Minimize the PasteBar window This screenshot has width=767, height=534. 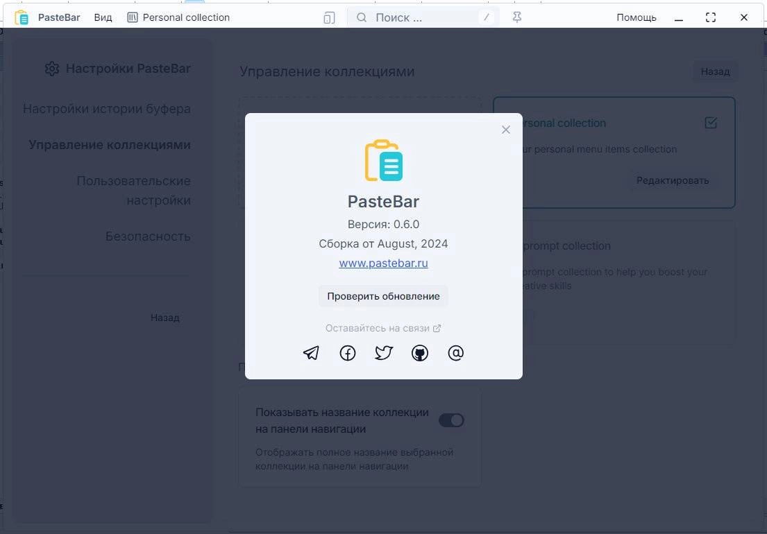(678, 17)
